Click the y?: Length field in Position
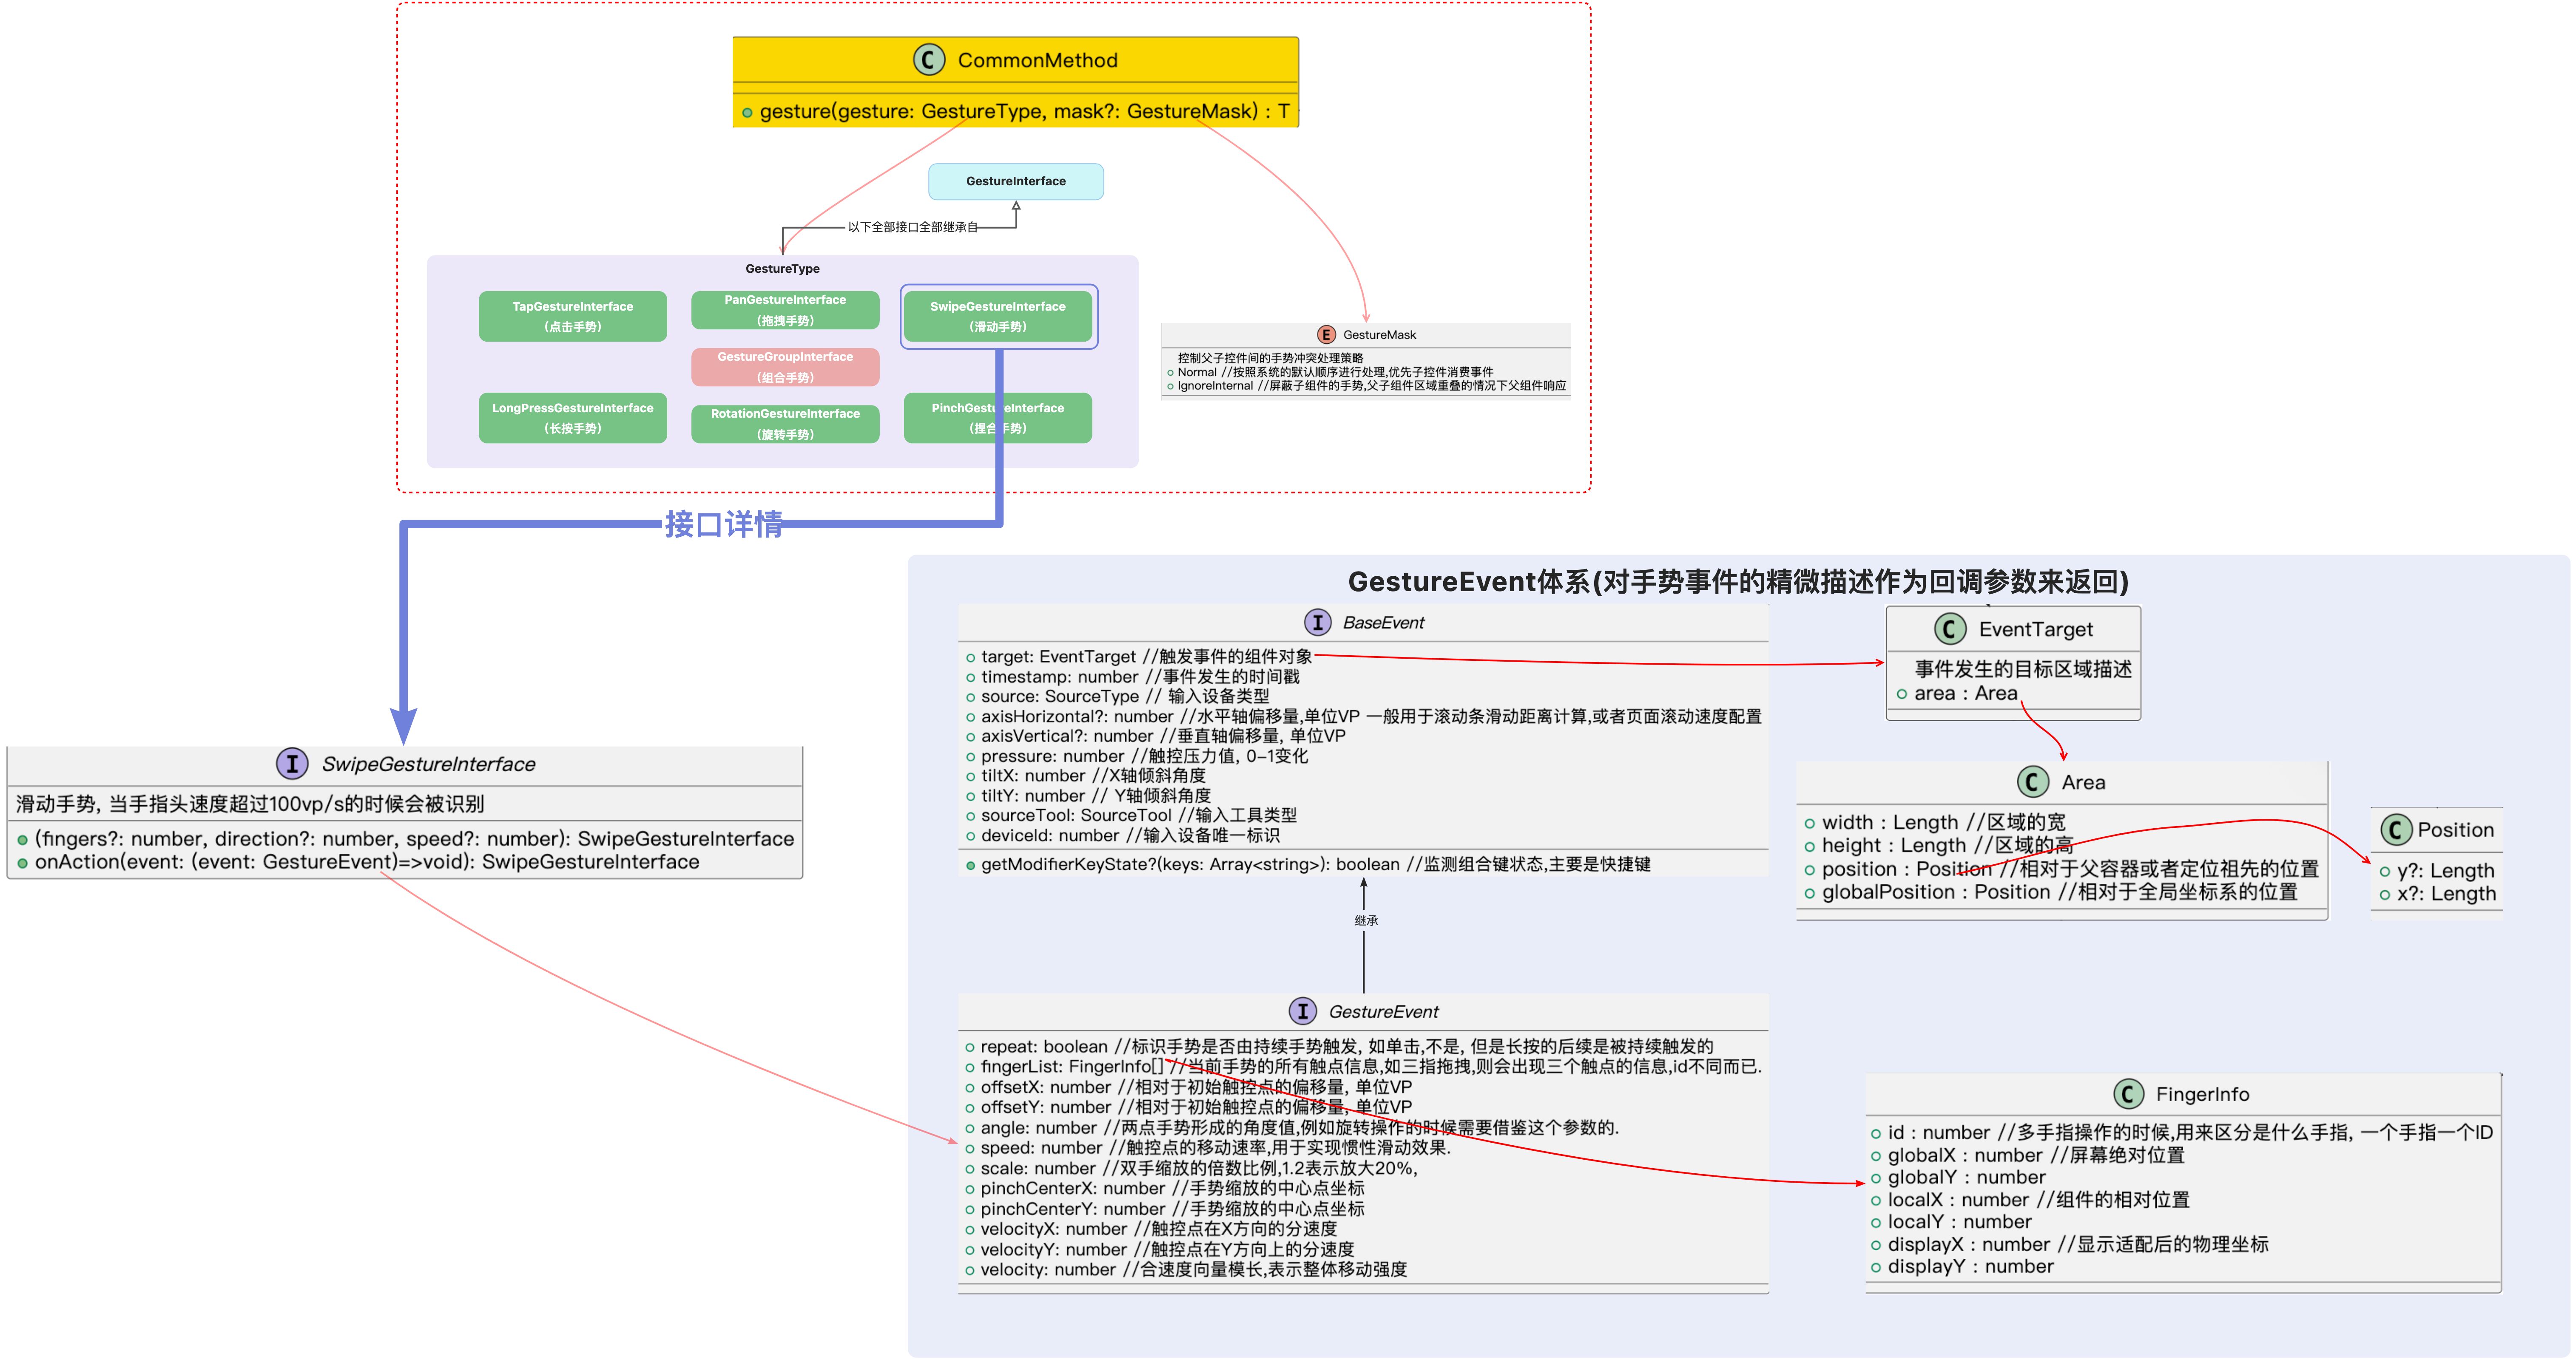Screen dimensions: 2576x1359 pyautogui.click(x=2445, y=871)
